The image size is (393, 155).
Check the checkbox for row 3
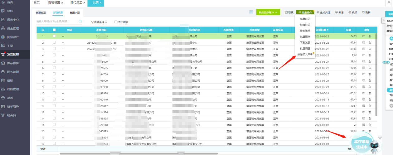54,49
